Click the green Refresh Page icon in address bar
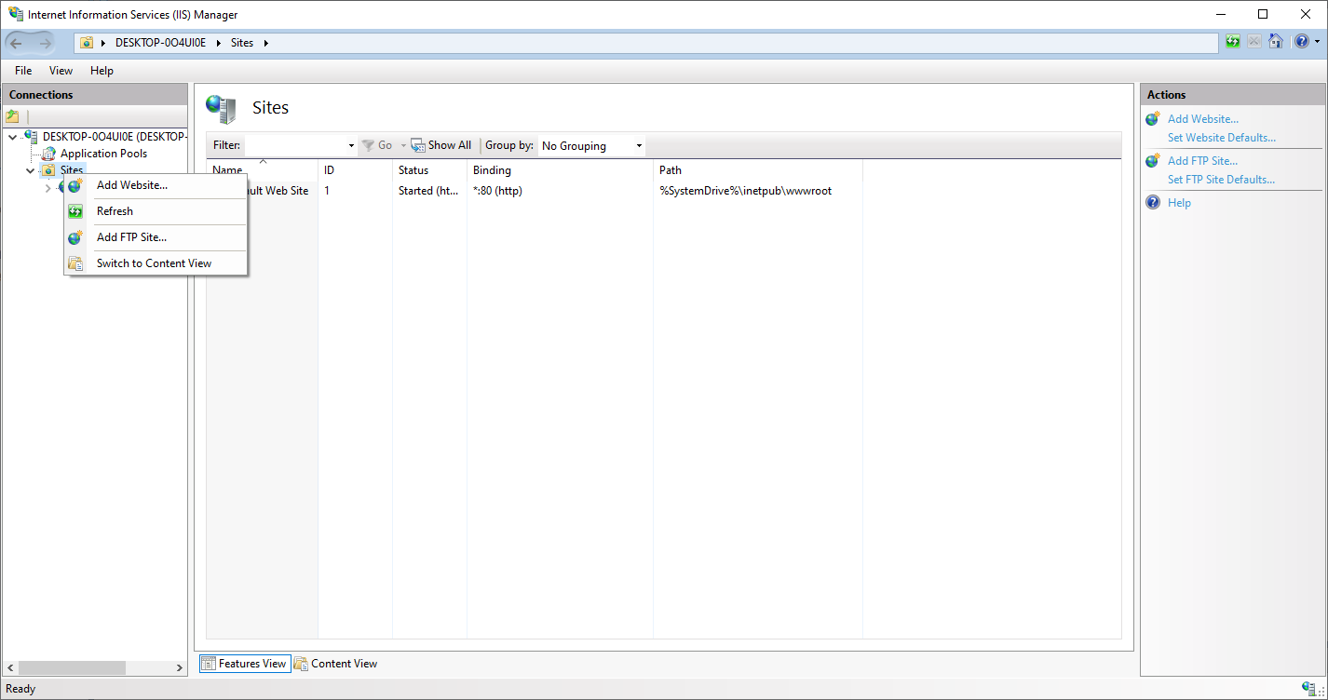The width and height of the screenshot is (1328, 700). point(1233,42)
